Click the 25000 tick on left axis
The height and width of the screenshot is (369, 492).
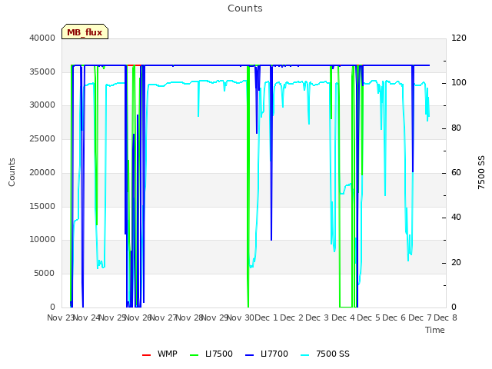click(x=42, y=138)
